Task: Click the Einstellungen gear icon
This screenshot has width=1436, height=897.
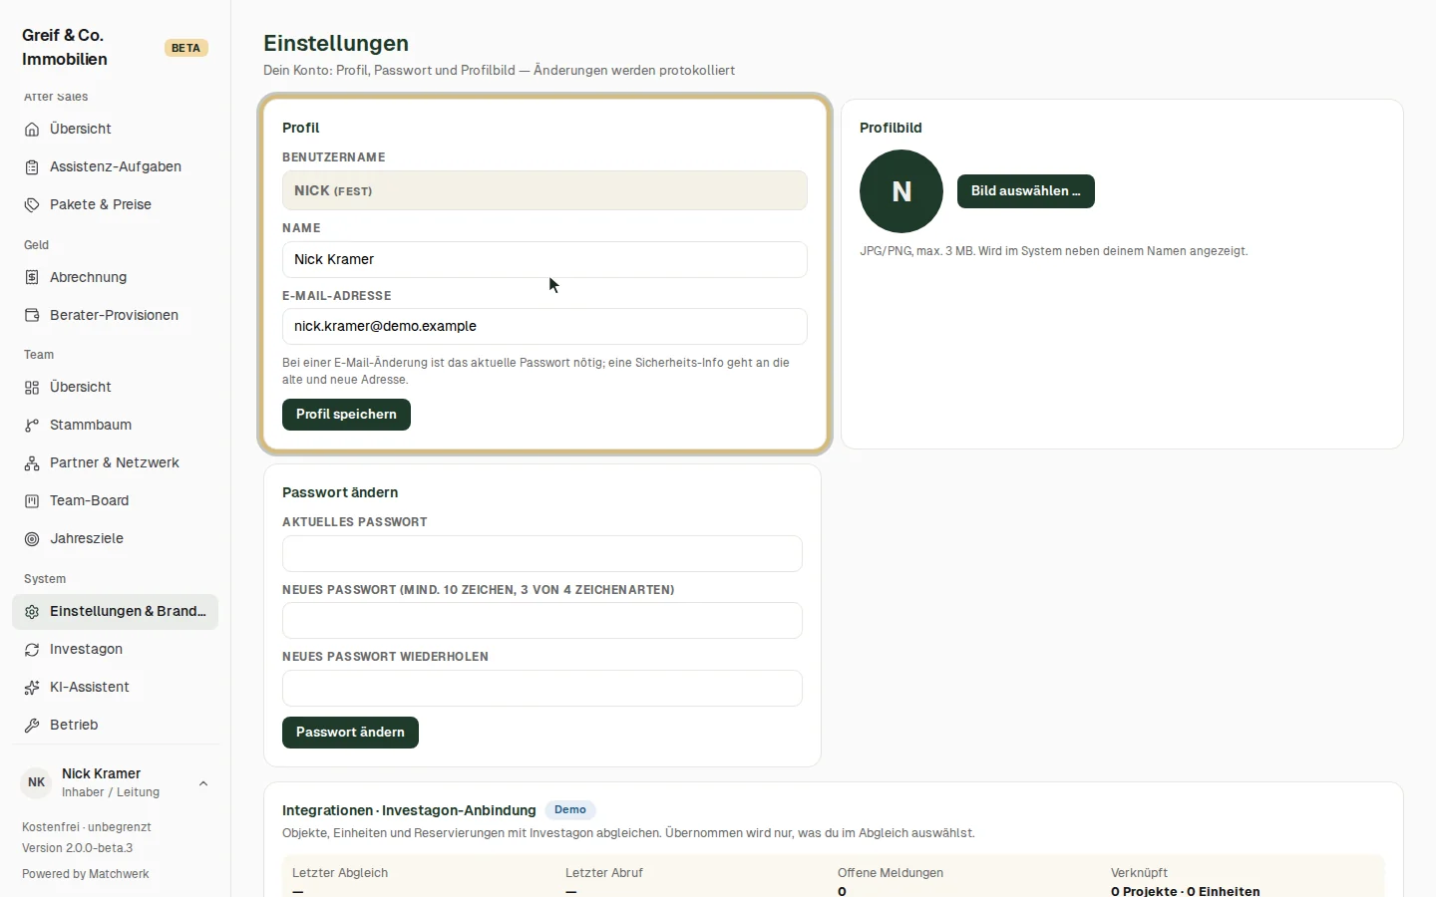Action: click(32, 612)
